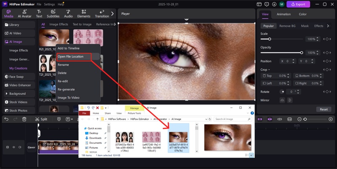The image size is (337, 169).
Task: Increase Scale value with stepper arrows
Action: (318, 39)
